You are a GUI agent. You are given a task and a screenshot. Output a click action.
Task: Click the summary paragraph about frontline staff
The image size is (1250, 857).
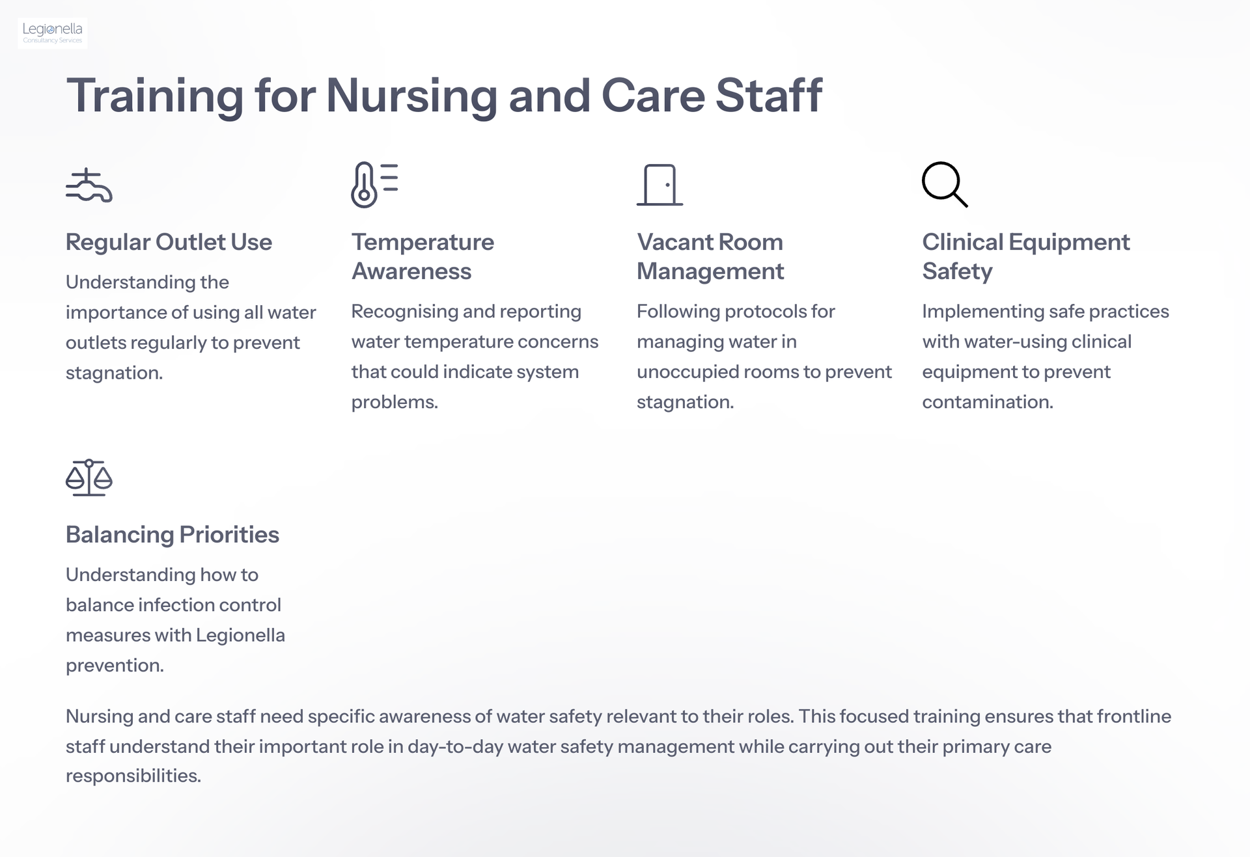tap(618, 746)
